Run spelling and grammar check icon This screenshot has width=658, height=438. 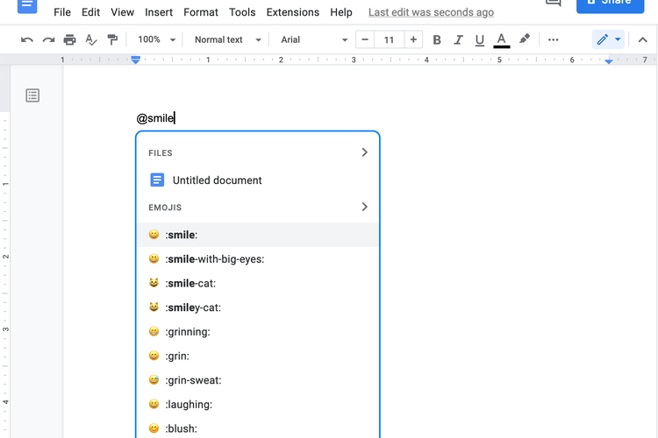pyautogui.click(x=91, y=39)
